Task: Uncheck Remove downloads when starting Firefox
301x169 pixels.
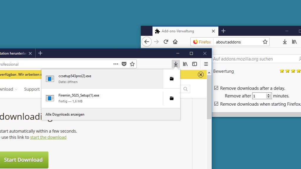Action: (x=216, y=104)
